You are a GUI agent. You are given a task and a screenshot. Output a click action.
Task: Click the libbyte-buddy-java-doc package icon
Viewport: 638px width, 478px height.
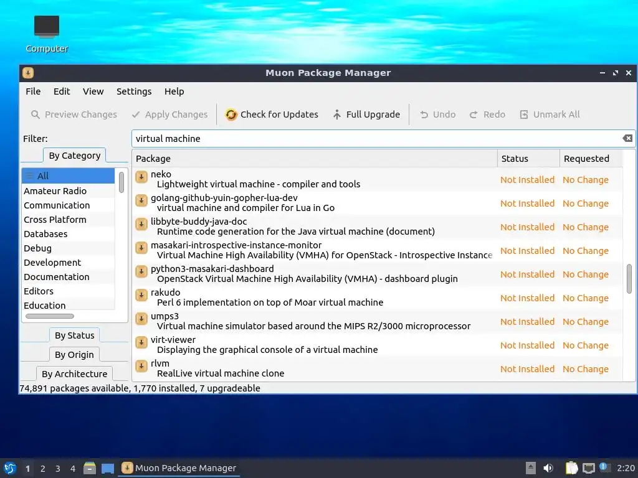(141, 224)
